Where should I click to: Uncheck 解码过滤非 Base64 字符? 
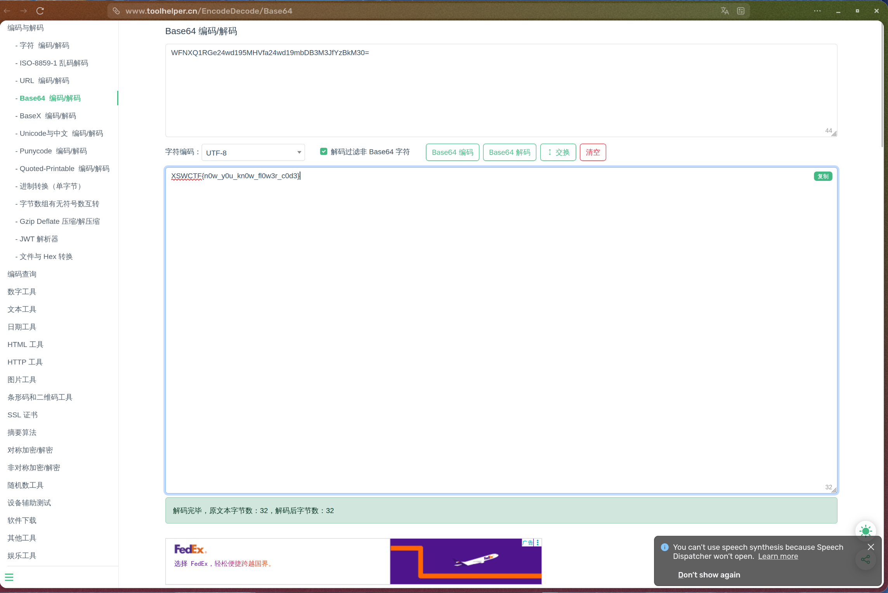(x=324, y=151)
